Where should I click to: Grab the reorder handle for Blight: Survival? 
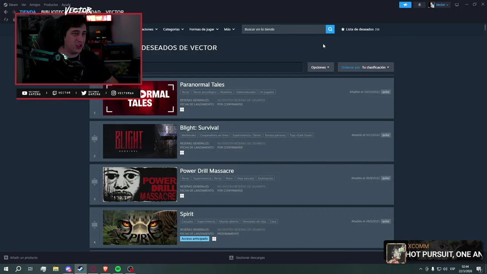[x=94, y=139]
